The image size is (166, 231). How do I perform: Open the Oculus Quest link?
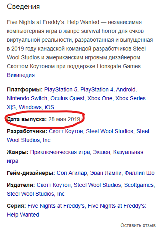point(68,98)
